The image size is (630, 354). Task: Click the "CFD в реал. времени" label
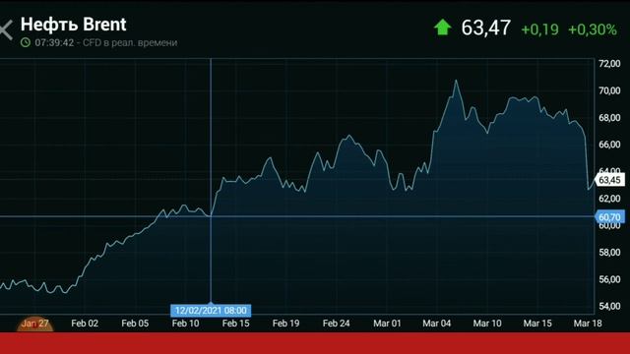[x=130, y=42]
